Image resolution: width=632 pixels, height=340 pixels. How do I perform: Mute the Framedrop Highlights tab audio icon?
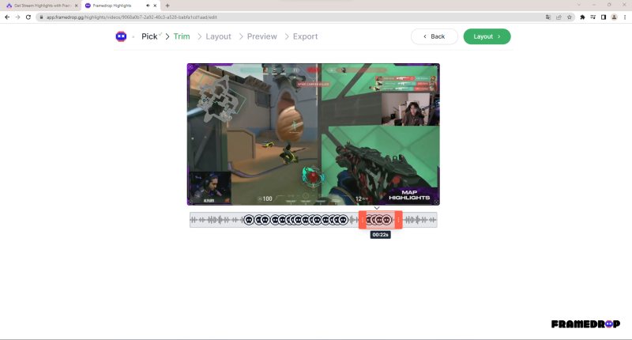148,6
